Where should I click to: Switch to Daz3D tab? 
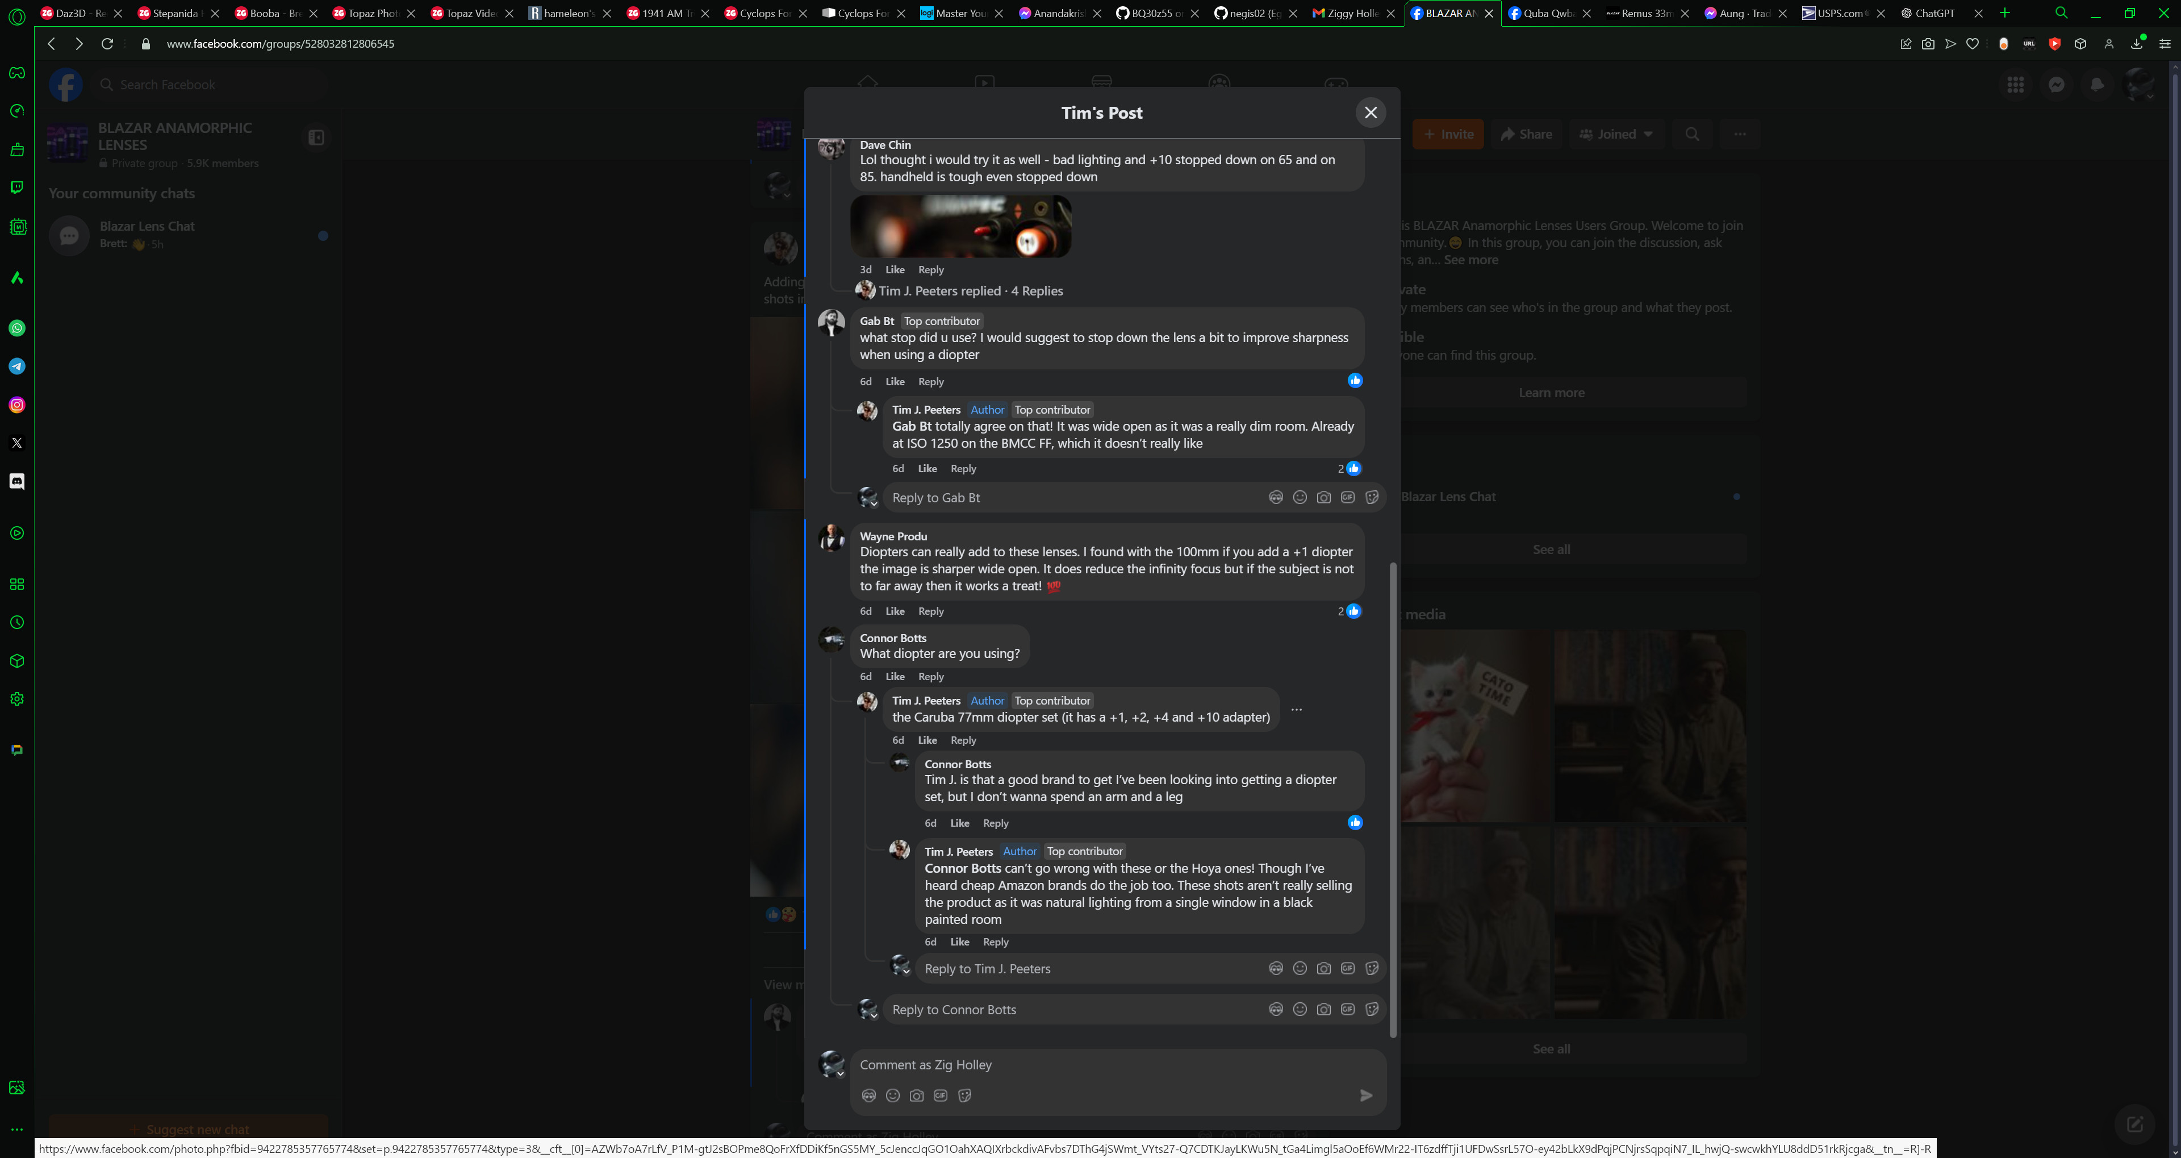(x=82, y=13)
